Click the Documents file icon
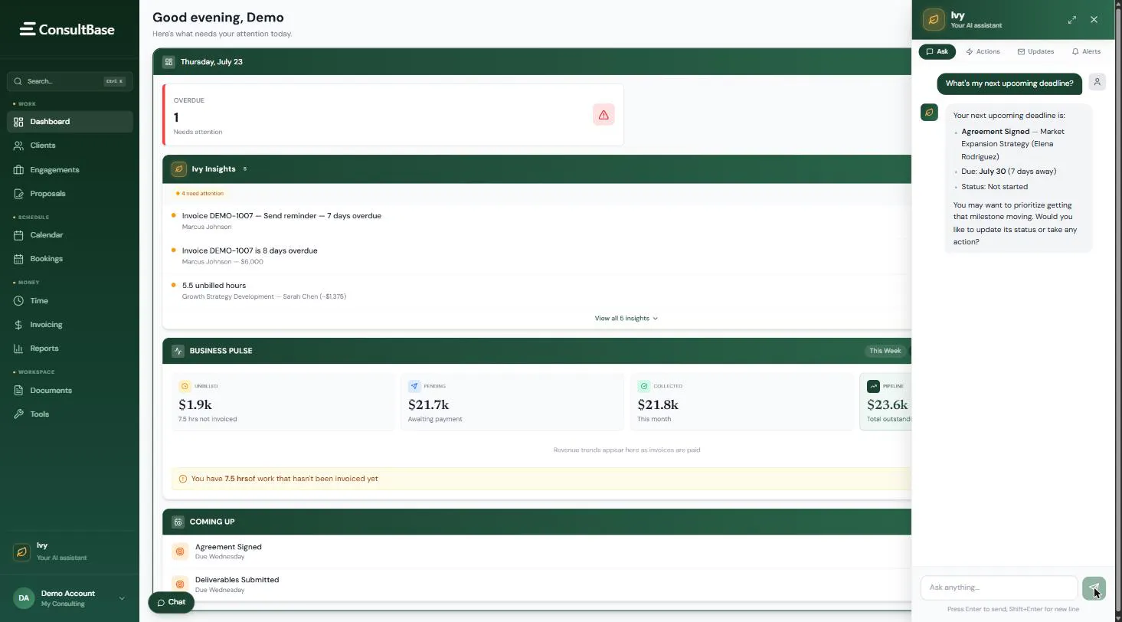Screen dimensions: 1122x622 18,391
